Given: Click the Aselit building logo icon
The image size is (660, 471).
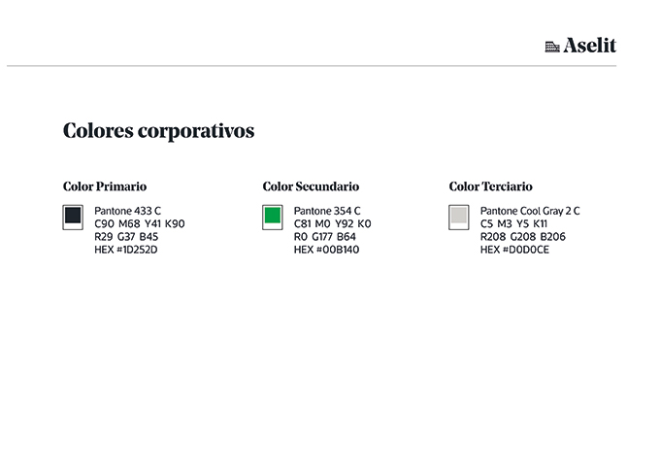Looking at the screenshot, I should pyautogui.click(x=552, y=46).
